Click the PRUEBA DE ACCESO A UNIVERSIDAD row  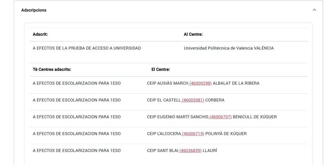pos(168,48)
